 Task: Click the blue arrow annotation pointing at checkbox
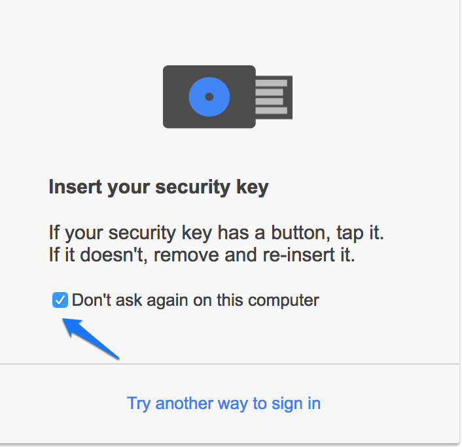91,339
